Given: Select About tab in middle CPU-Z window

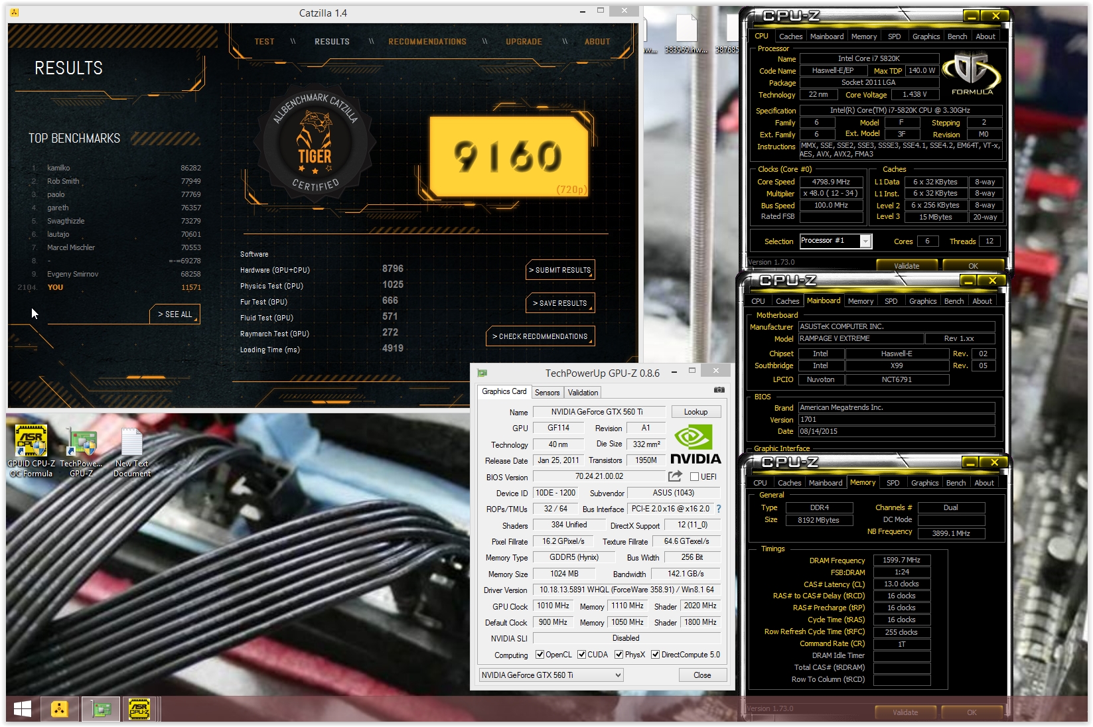Looking at the screenshot, I should [x=982, y=301].
